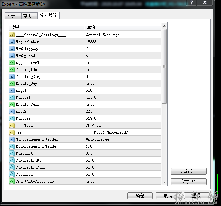The width and height of the screenshot is (221, 206).
Task: Click the '--- MONEY MANAGEMENT ---' value
Action: [x=111, y=132]
